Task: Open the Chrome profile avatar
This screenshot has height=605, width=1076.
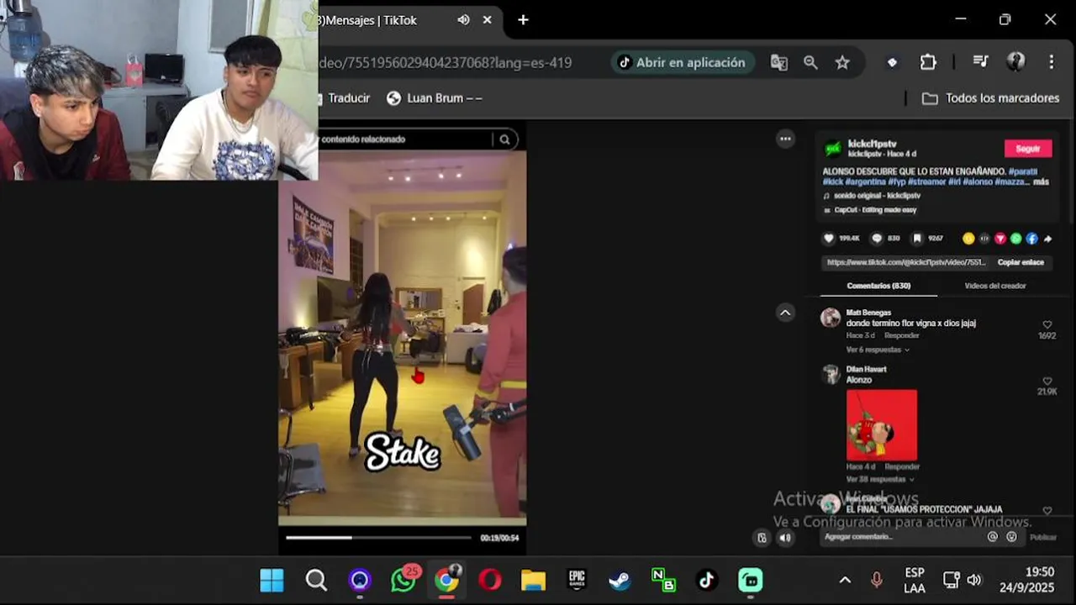Action: (x=1015, y=61)
